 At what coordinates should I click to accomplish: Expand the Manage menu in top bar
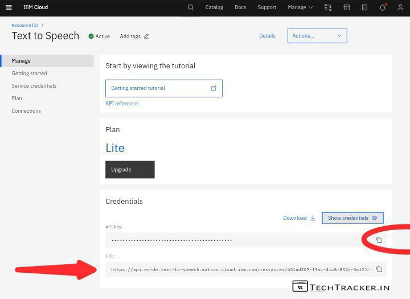[x=300, y=7]
